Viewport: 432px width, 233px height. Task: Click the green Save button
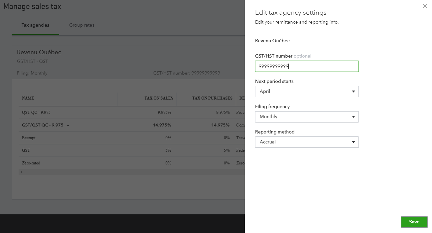tap(414, 222)
